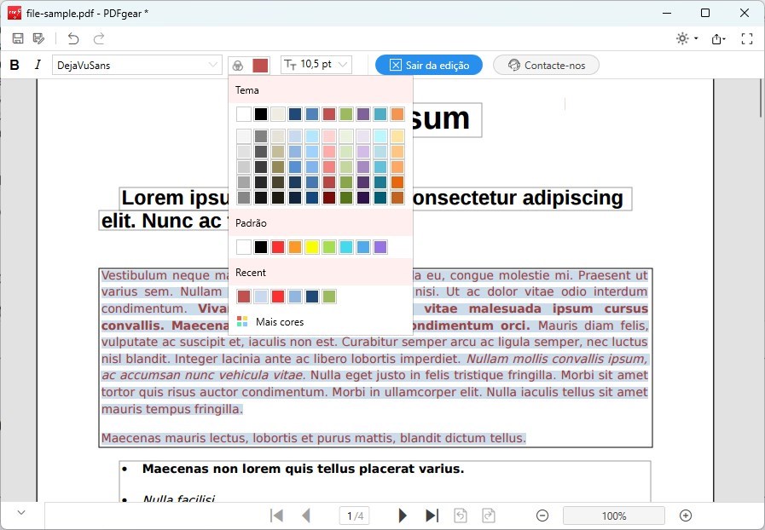The width and height of the screenshot is (765, 530).
Task: Go to the previous page
Action: [x=306, y=515]
